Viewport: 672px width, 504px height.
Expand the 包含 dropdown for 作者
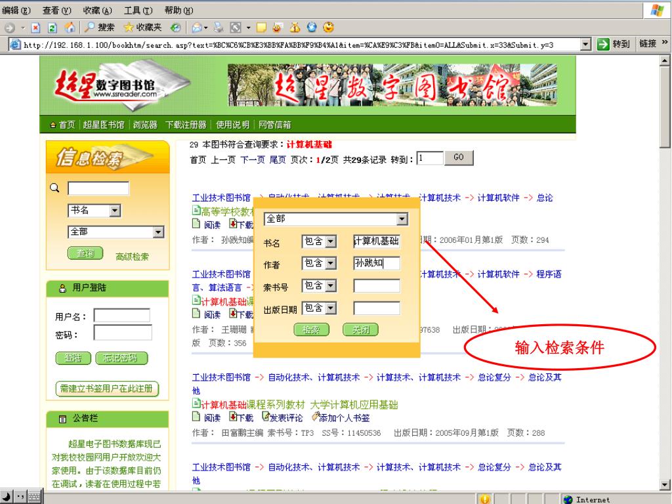coord(331,263)
